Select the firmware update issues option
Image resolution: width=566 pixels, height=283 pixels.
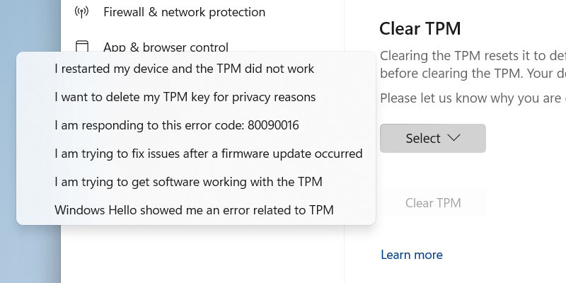coord(196,154)
